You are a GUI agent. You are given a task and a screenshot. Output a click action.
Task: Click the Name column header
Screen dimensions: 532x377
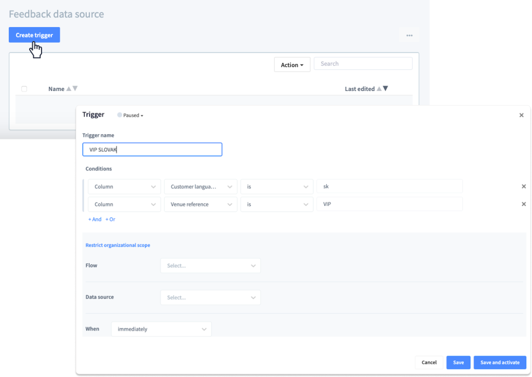coord(56,89)
